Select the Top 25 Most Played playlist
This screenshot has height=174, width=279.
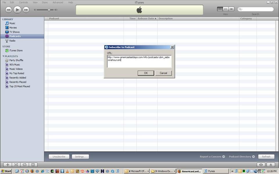(x=22, y=86)
